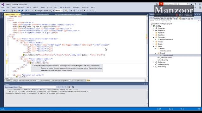Viewport: 202px width, 113px height.
Task: Click the Comment Selection toolbar icon
Action: 78,11
